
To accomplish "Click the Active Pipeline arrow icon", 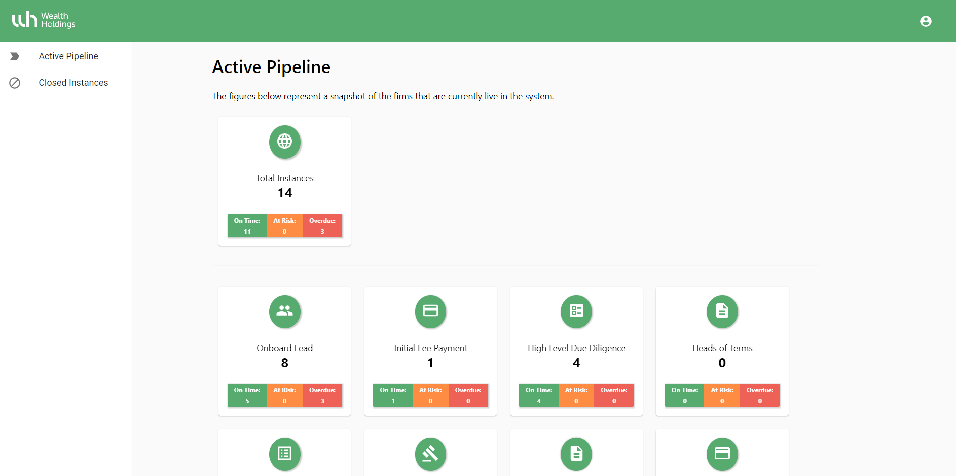I will click(x=15, y=56).
